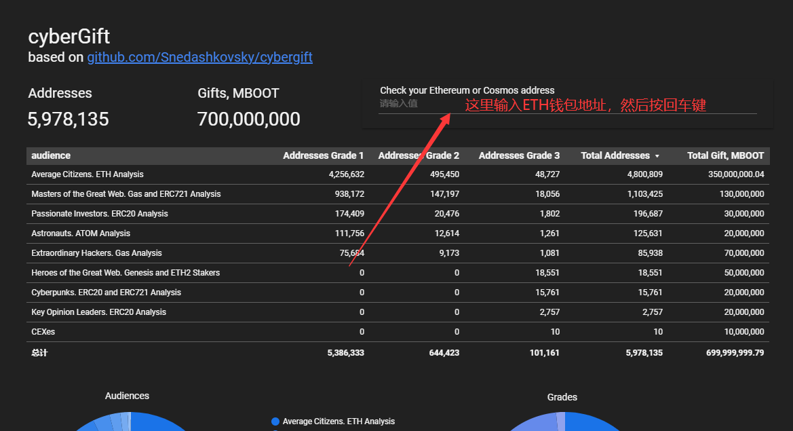Sort by Addresses Grade 1 column header
Image resolution: width=793 pixels, height=431 pixels.
point(323,155)
